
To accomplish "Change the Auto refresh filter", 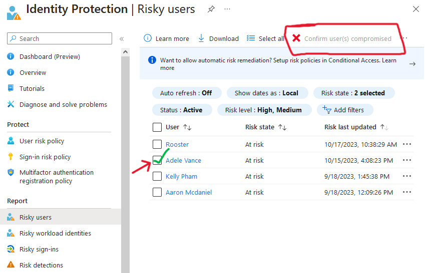I will coord(187,93).
